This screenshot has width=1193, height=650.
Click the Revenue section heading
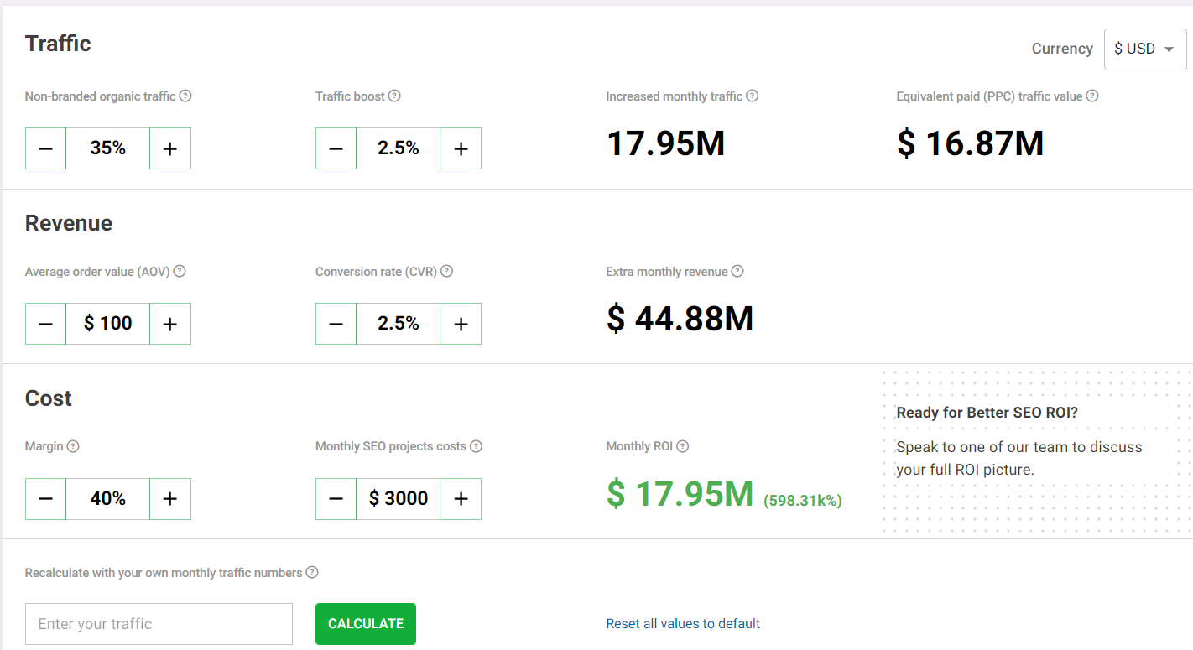click(69, 223)
